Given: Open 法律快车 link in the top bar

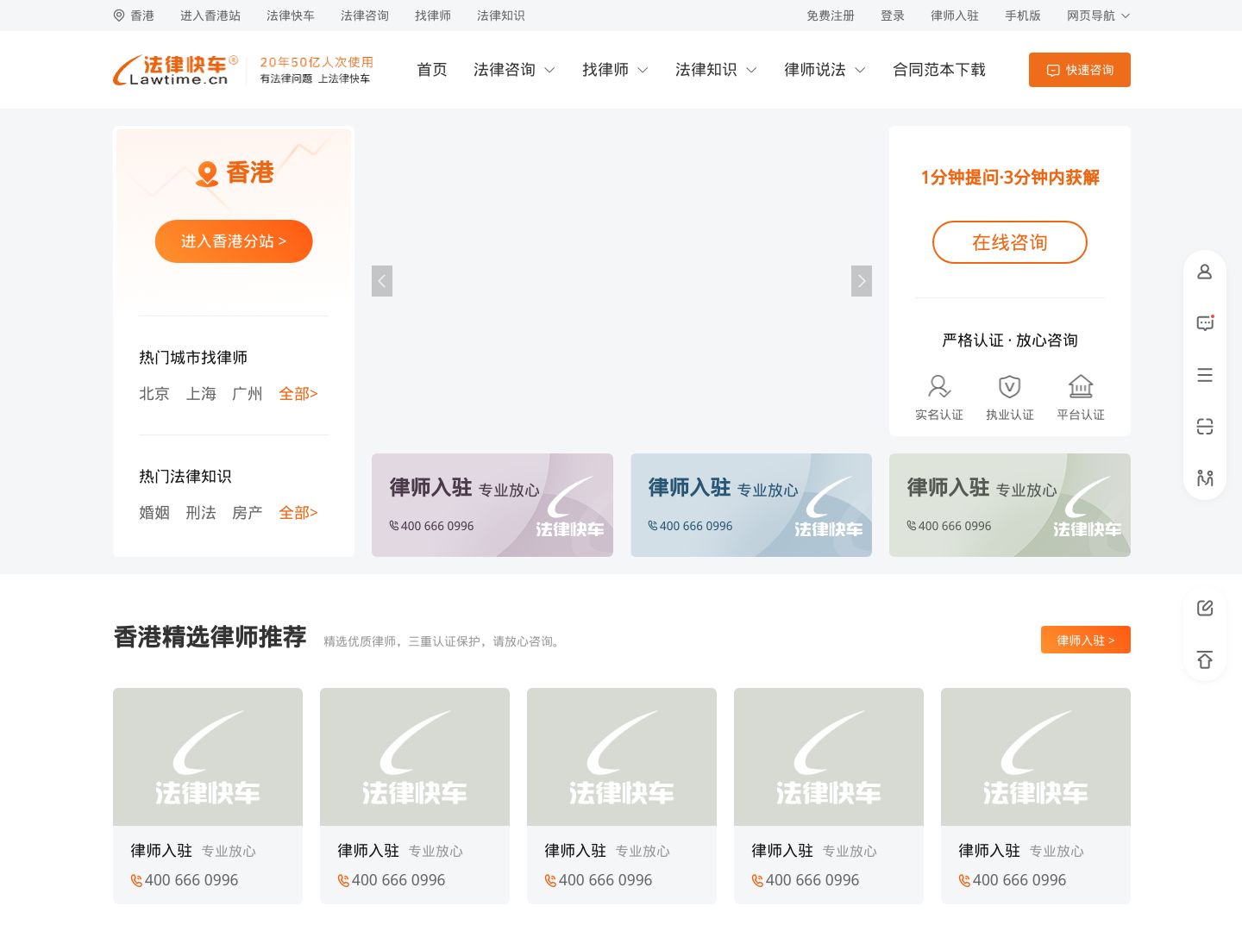Looking at the screenshot, I should 291,16.
